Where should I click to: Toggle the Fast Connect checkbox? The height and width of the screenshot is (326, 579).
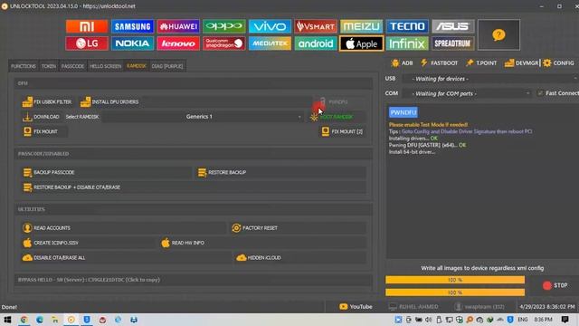click(540, 93)
